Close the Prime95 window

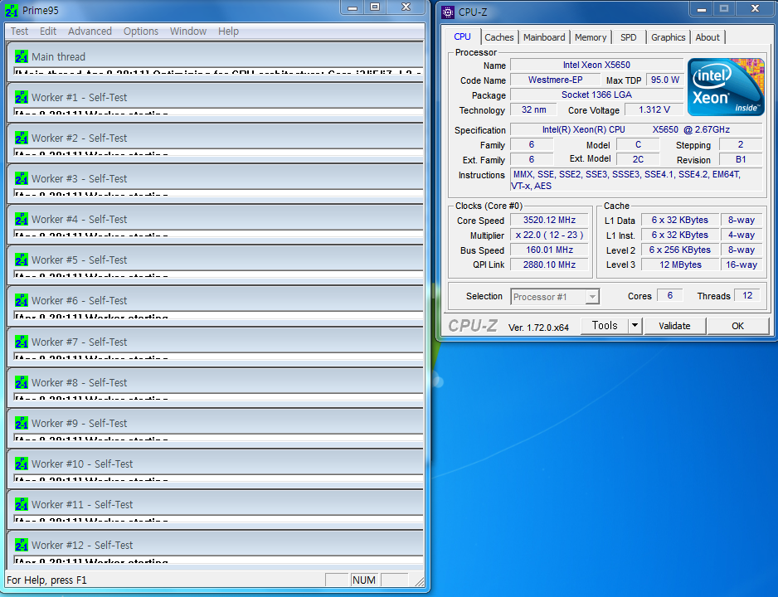pyautogui.click(x=406, y=7)
